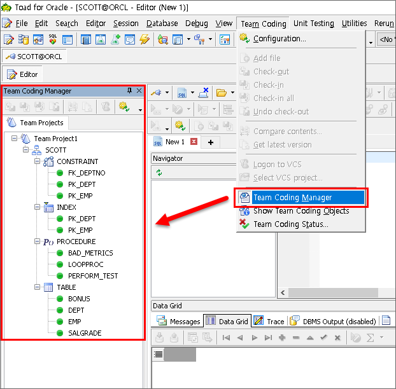Click the Editor window button
The width and height of the screenshot is (396, 389).
click(x=22, y=74)
